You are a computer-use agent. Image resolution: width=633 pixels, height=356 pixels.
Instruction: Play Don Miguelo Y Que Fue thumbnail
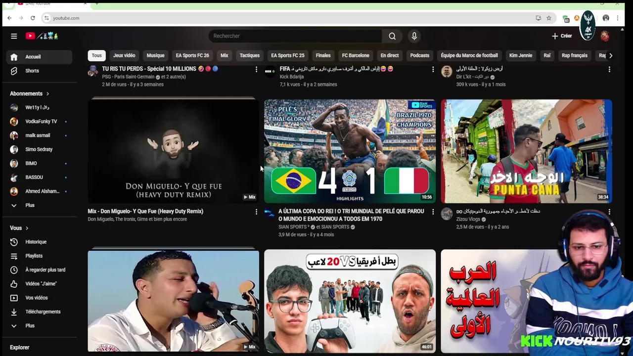click(173, 151)
